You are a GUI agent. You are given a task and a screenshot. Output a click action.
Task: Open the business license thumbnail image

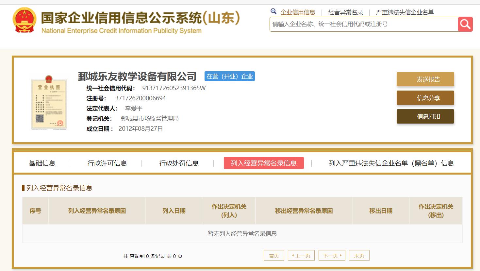(x=49, y=102)
